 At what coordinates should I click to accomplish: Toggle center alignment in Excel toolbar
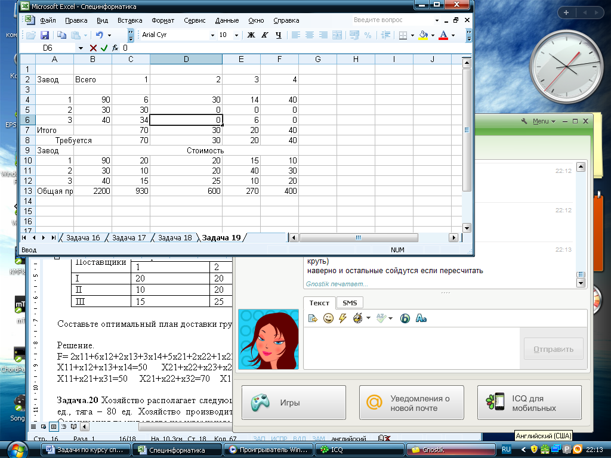coord(310,35)
